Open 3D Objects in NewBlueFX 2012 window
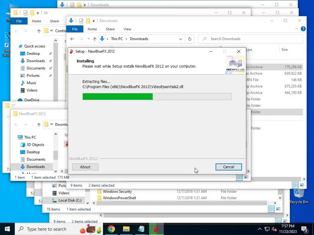This screenshot has width=314, height=235. tap(35, 145)
